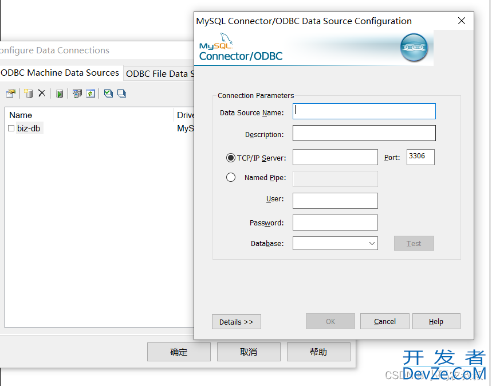Expand the Details >> section
492x386 pixels.
pos(237,322)
